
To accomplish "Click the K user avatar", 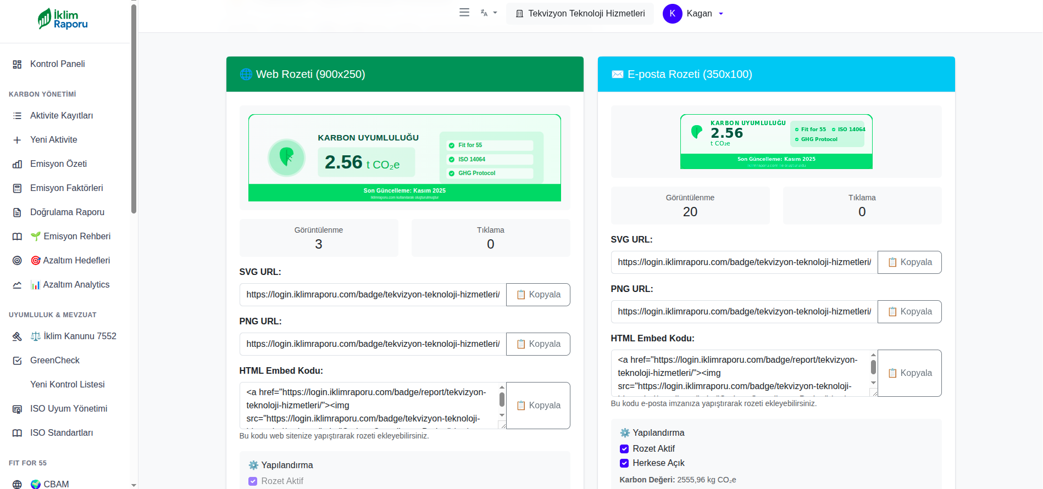I will coord(673,14).
